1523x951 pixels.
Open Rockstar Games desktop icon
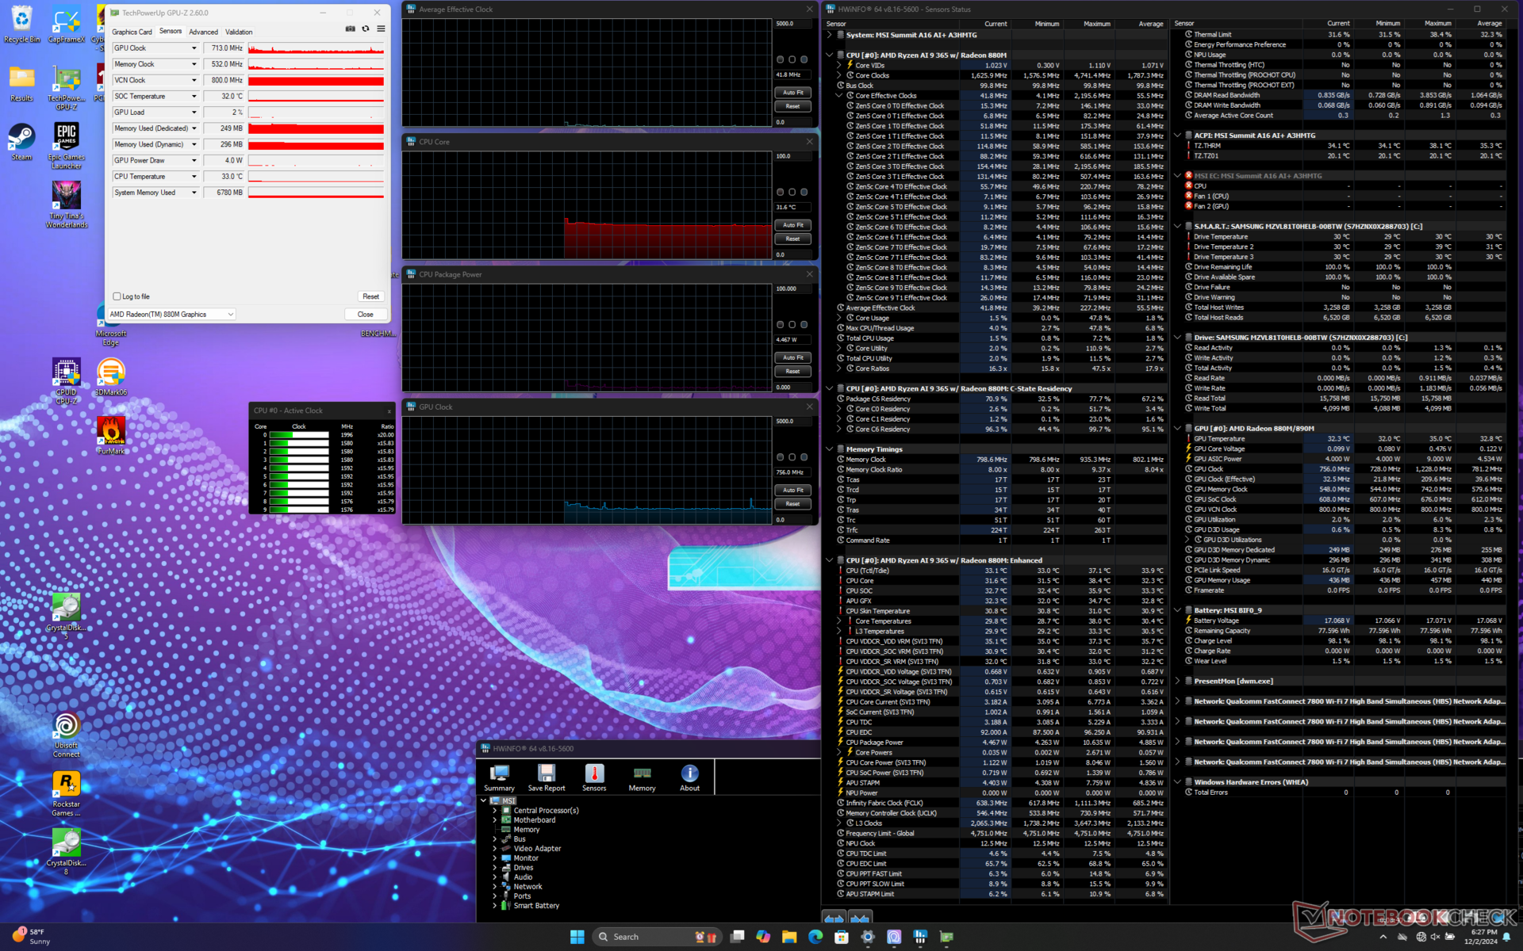(x=67, y=793)
